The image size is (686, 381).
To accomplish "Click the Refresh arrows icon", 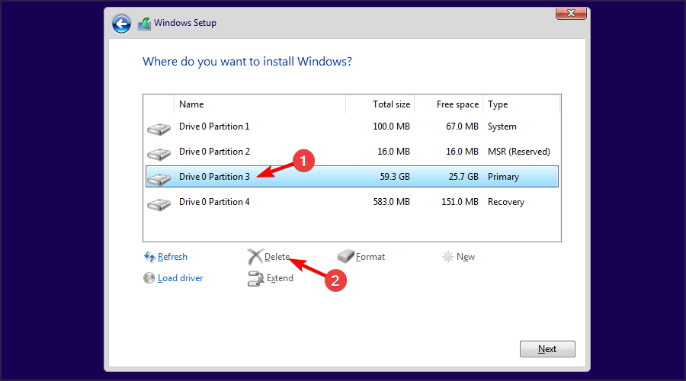I will (x=149, y=257).
